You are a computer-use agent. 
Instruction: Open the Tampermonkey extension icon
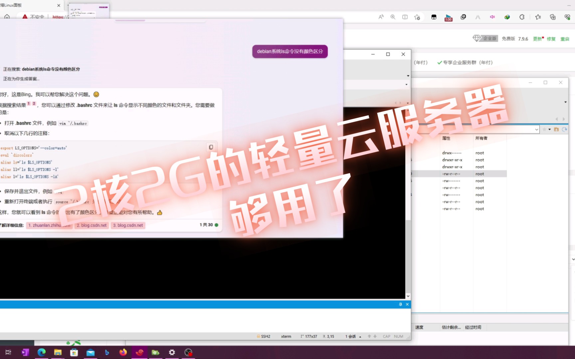(434, 17)
